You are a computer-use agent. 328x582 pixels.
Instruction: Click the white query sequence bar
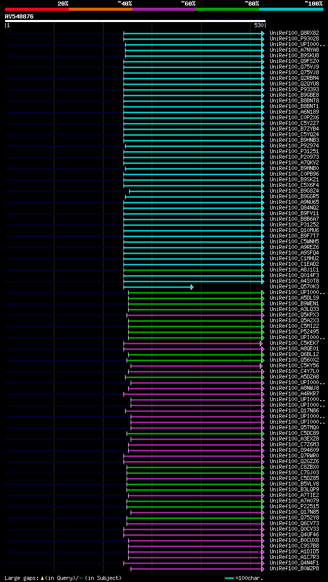click(x=135, y=21)
